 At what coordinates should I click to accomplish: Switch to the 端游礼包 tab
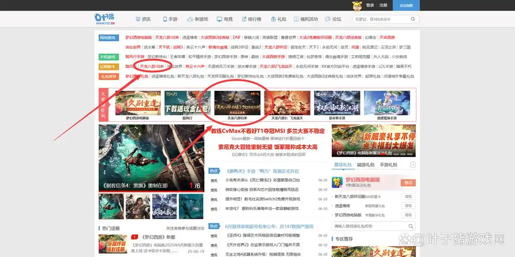[366, 165]
